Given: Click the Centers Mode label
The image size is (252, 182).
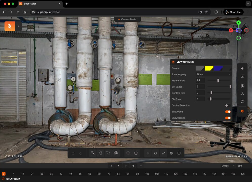Looking at the screenshot, I should [x=129, y=19].
